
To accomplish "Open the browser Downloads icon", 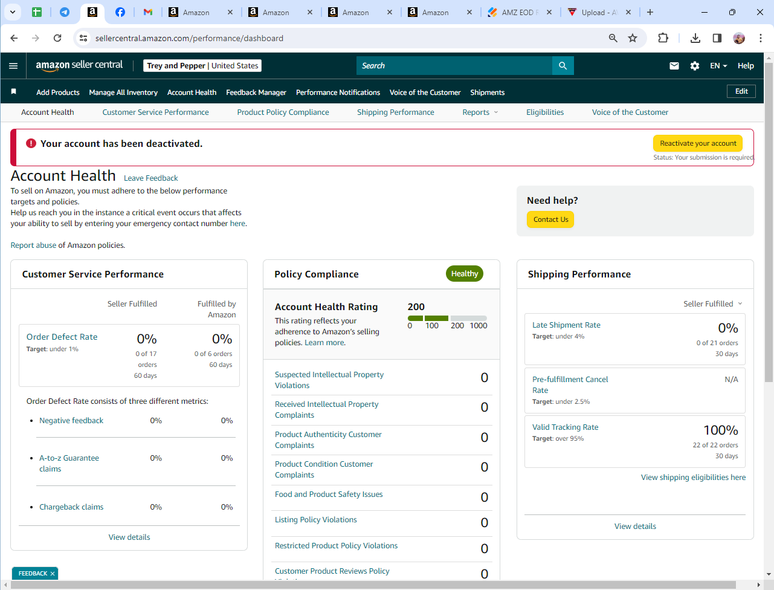I will (x=695, y=38).
